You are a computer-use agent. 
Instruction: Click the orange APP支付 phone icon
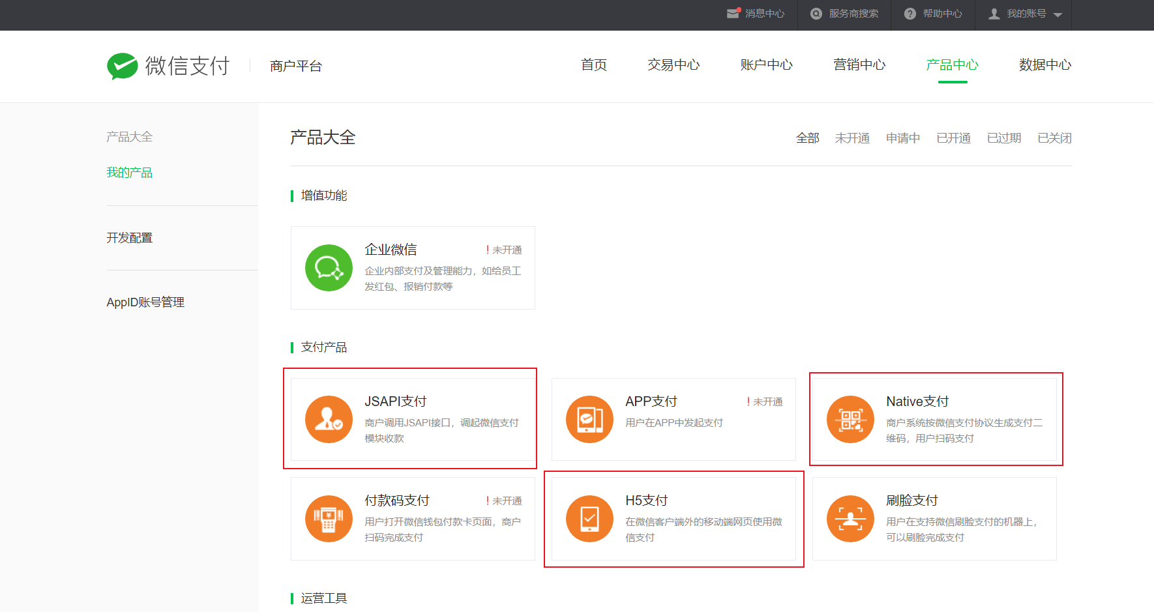coord(589,419)
